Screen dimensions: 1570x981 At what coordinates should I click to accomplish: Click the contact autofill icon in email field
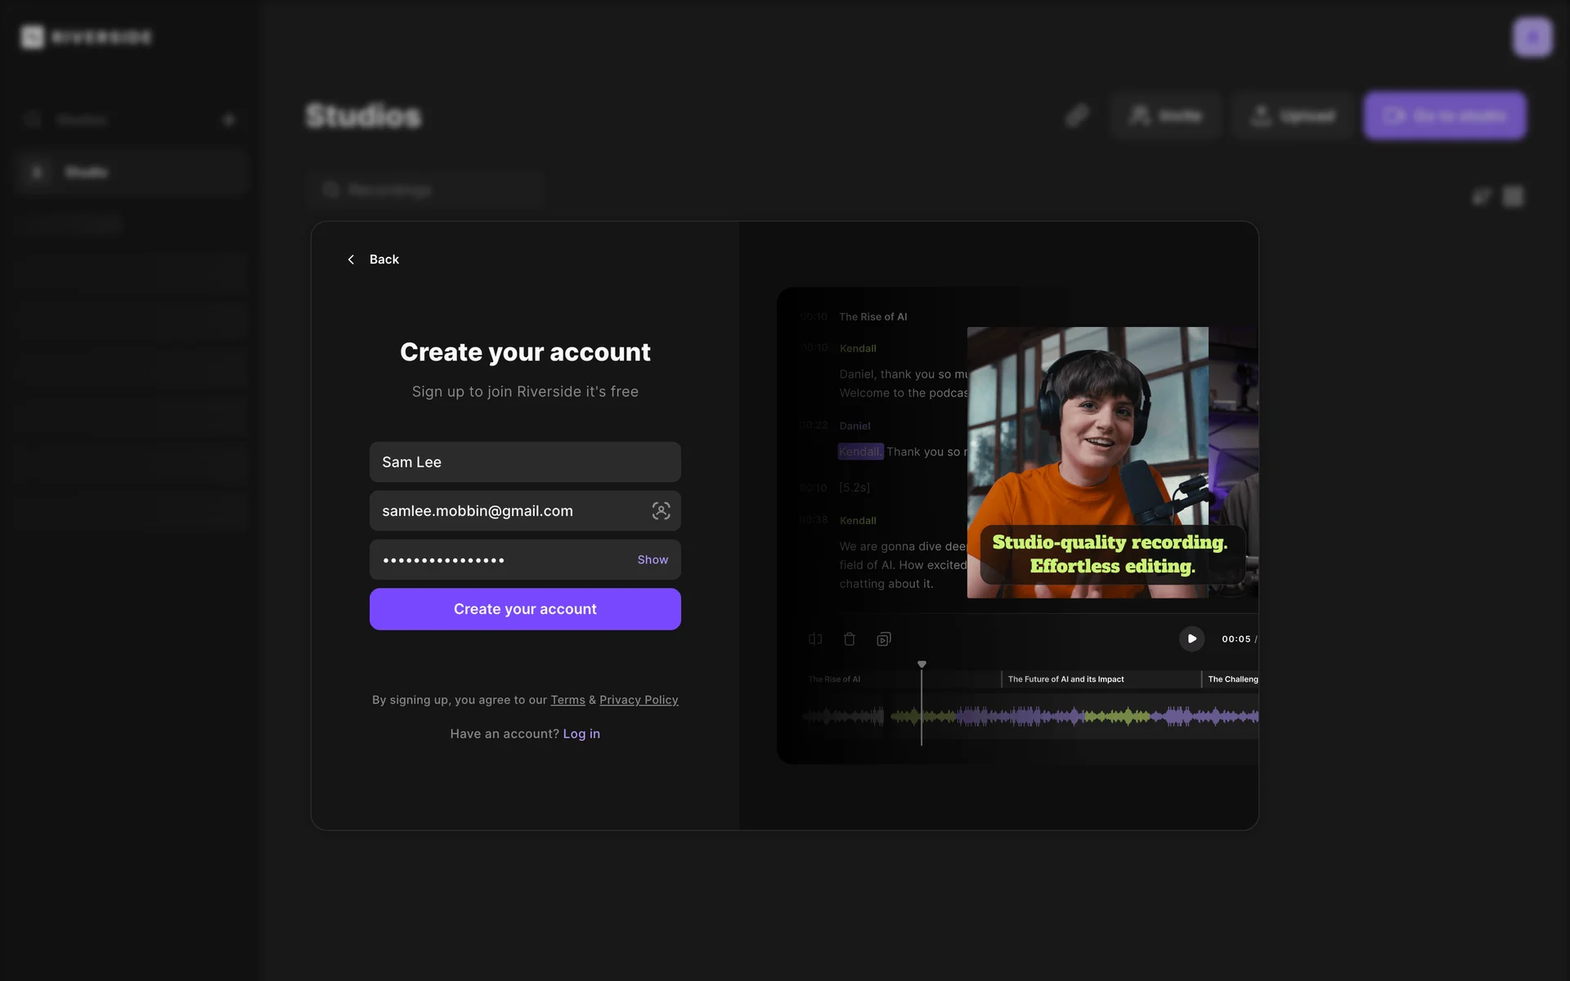(x=661, y=511)
